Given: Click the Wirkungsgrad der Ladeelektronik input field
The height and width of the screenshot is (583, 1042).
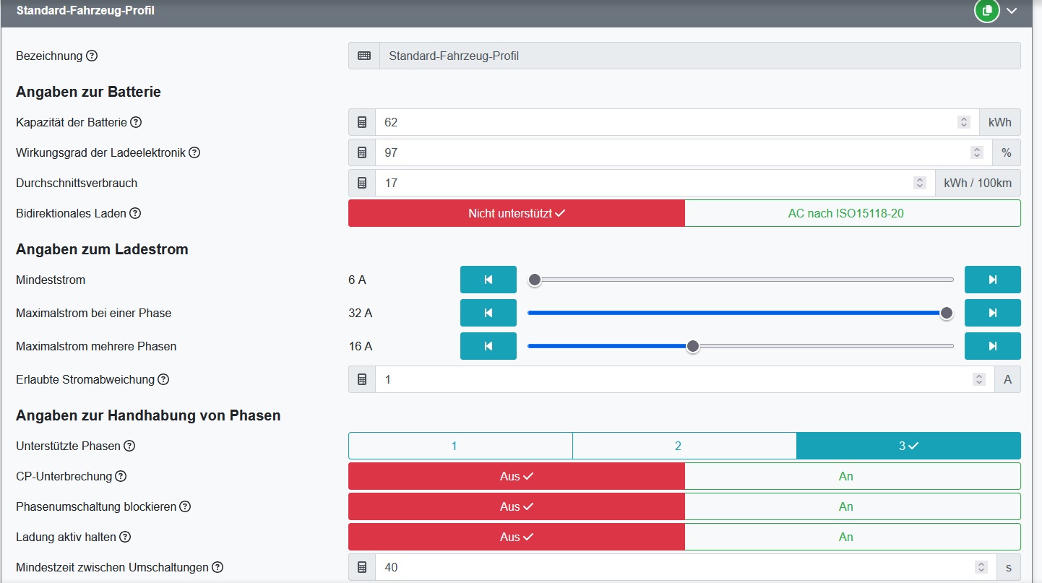Looking at the screenshot, I should pos(684,152).
